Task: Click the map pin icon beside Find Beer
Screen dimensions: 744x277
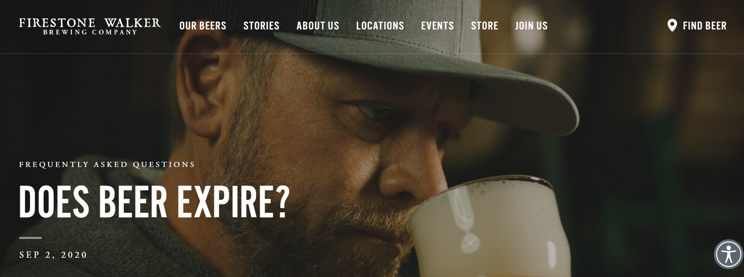Action: click(672, 26)
